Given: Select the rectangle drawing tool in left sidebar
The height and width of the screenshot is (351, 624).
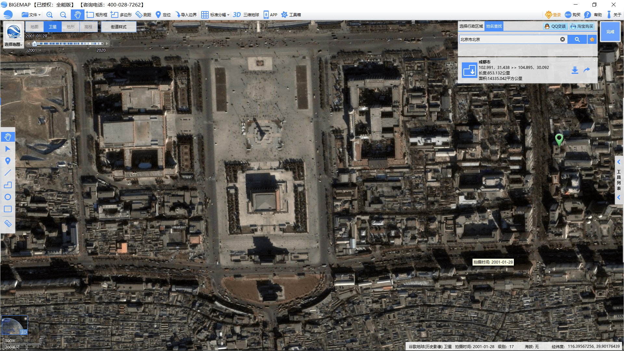Looking at the screenshot, I should [x=8, y=209].
